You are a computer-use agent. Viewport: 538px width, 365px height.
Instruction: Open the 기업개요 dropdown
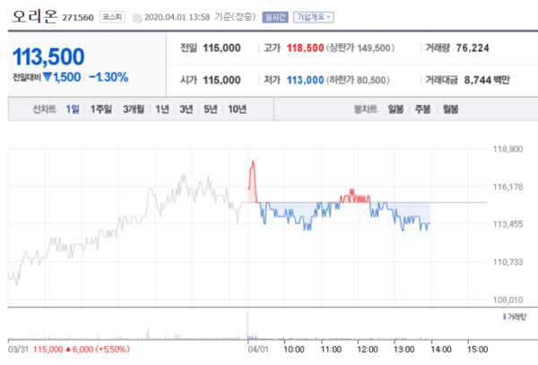(313, 17)
